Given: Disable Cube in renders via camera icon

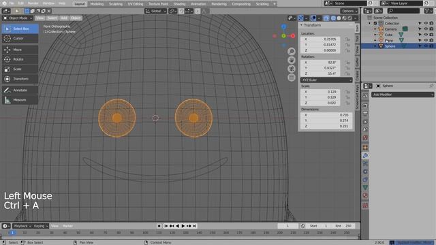Looking at the screenshot, I should 431,35.
